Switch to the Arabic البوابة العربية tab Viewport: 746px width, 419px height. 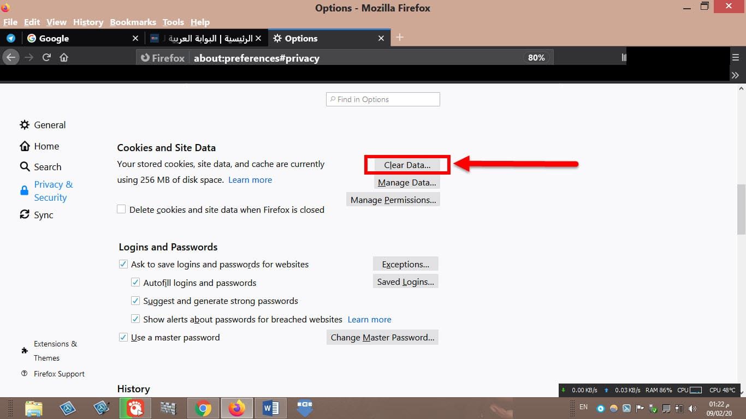[206, 38]
